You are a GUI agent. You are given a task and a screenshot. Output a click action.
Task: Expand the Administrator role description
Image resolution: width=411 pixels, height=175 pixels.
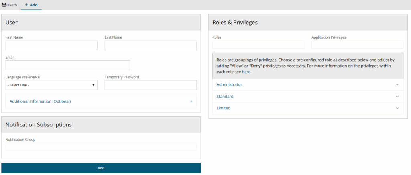point(229,85)
